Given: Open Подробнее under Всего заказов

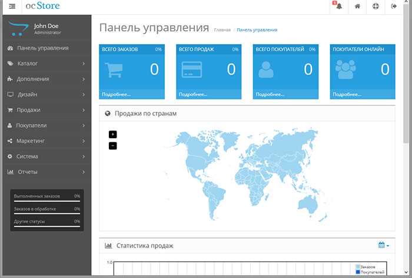Looking at the screenshot, I should 116,95.
